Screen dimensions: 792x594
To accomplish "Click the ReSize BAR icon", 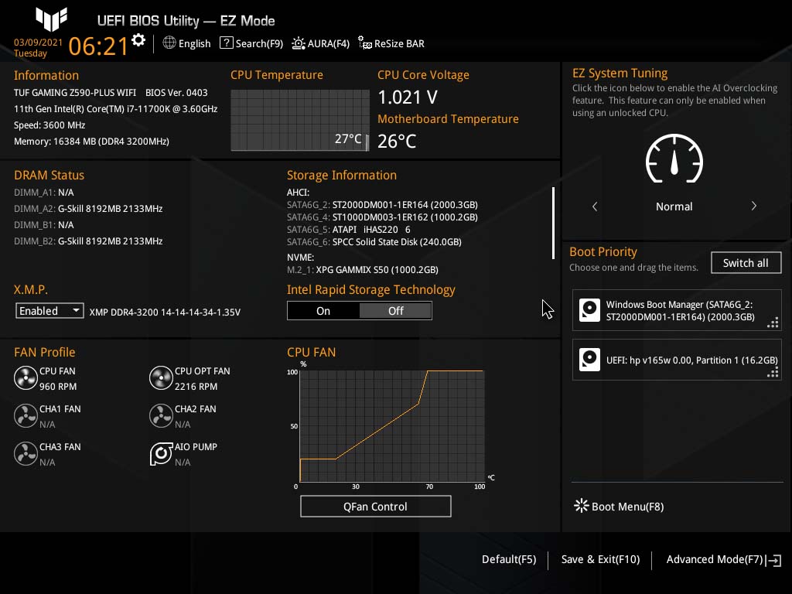I will (365, 43).
